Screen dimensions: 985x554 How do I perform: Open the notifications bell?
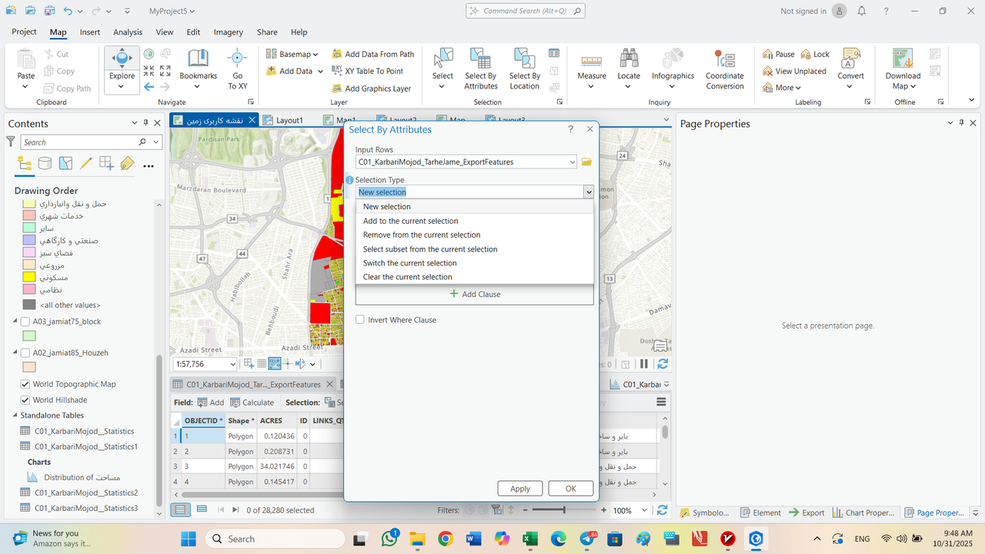[x=862, y=11]
